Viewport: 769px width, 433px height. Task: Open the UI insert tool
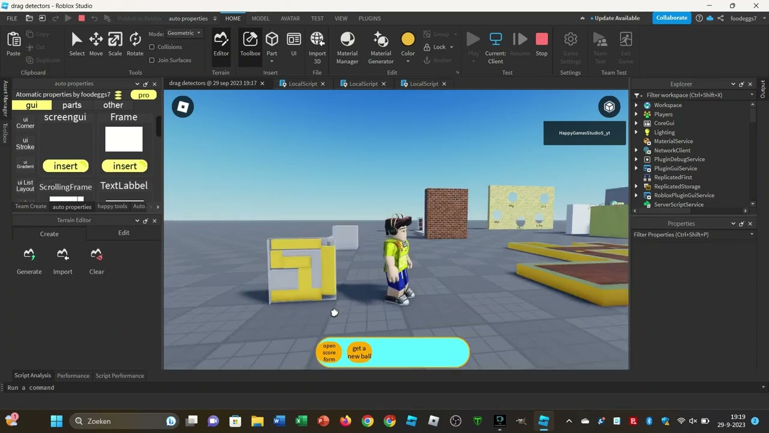click(x=294, y=45)
